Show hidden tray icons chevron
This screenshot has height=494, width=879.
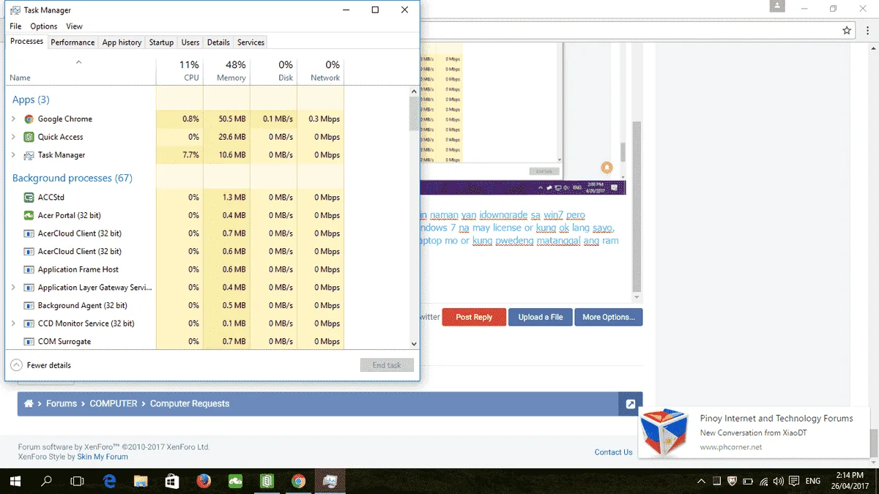pyautogui.click(x=701, y=481)
